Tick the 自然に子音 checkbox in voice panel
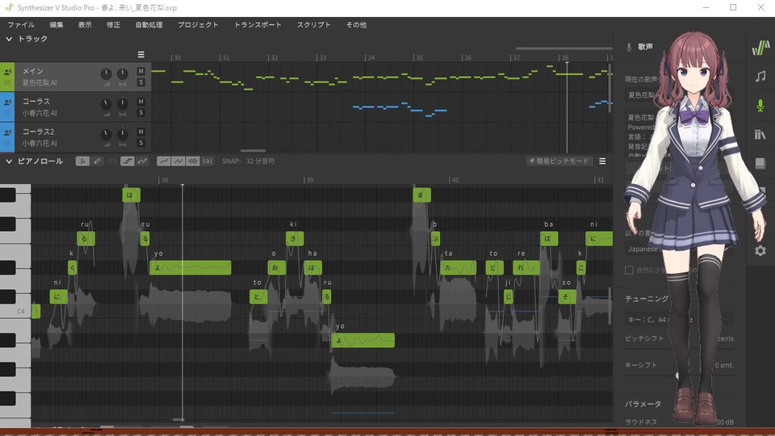This screenshot has height=436, width=775. click(629, 270)
